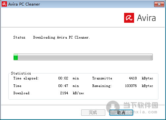Click the transmitted value 4418
166x120 pixels.
pyautogui.click(x=133, y=78)
